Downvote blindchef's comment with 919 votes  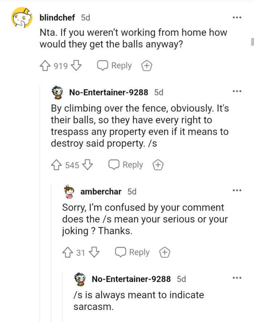(x=76, y=66)
